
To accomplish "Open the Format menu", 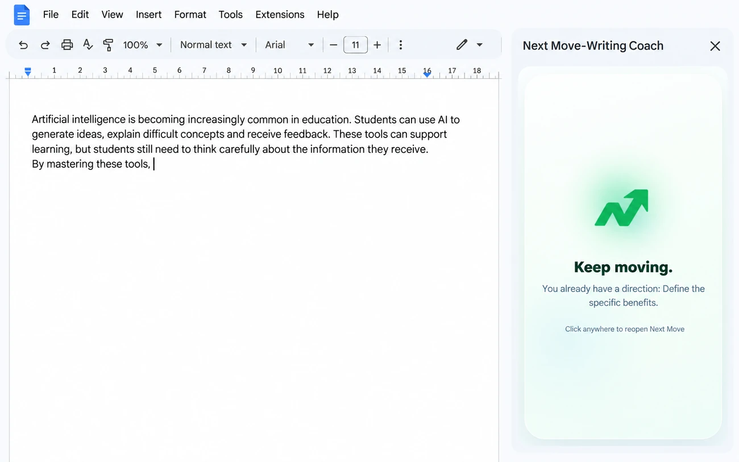I will coord(190,15).
